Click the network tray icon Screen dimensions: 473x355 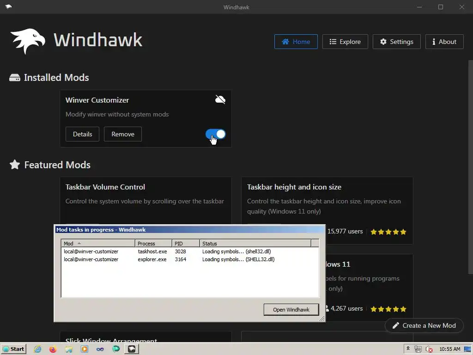point(418,349)
